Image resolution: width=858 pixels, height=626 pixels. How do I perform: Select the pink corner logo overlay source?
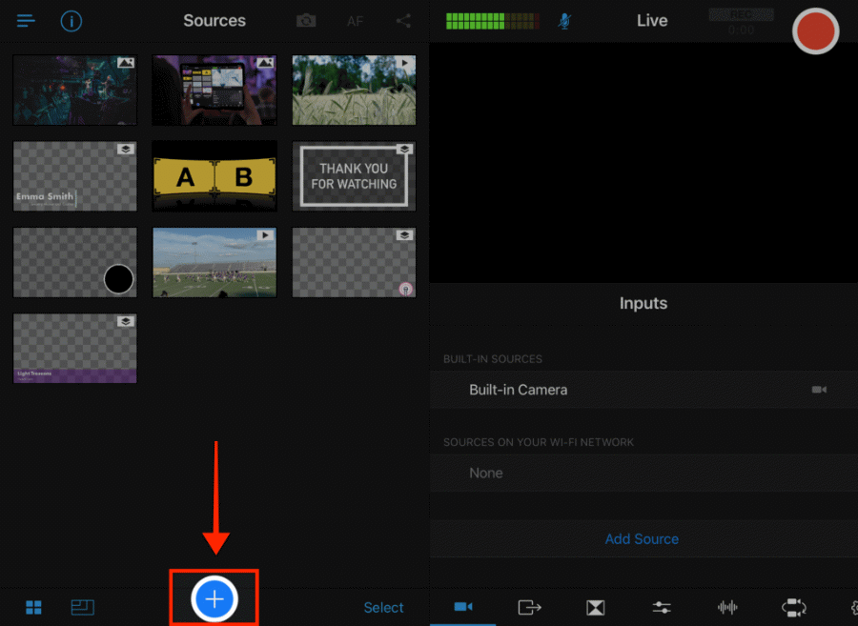tap(354, 262)
